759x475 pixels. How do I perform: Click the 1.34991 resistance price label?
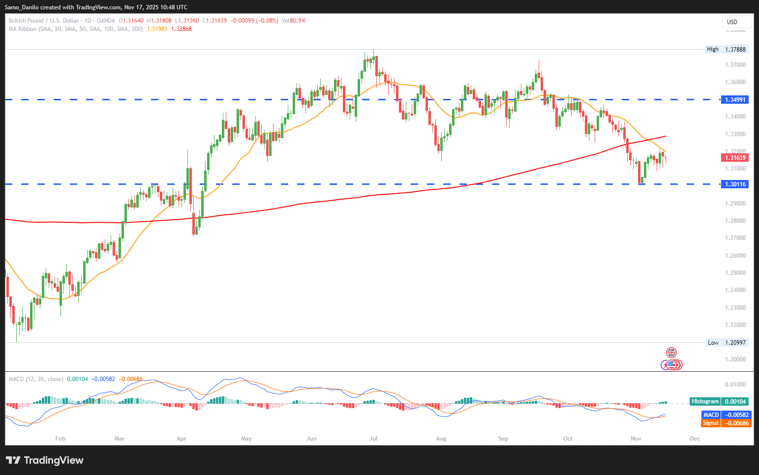click(735, 99)
